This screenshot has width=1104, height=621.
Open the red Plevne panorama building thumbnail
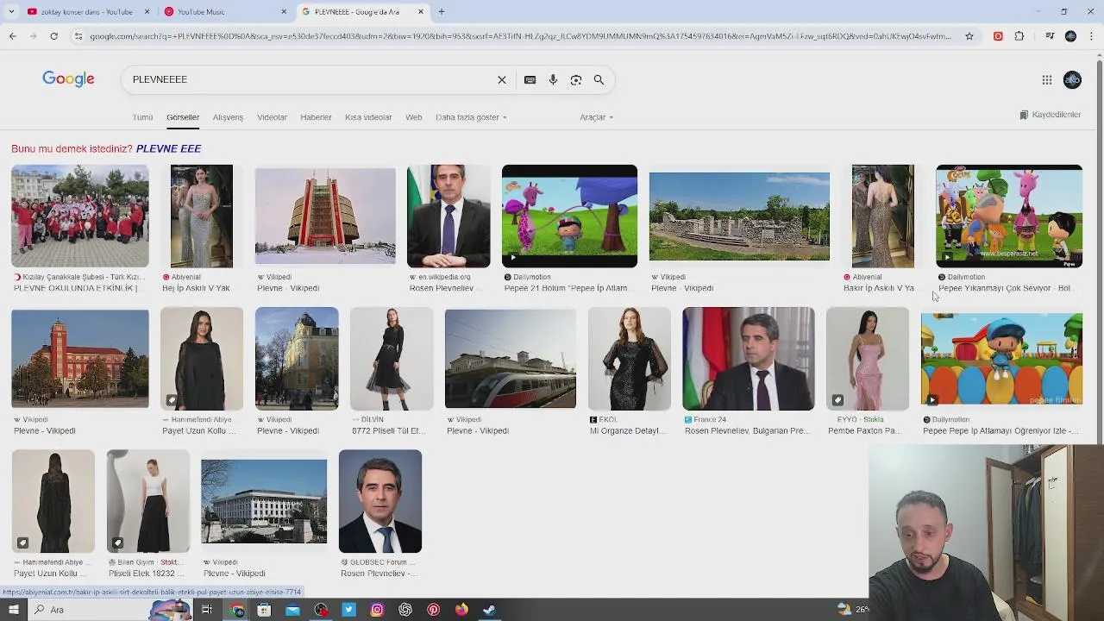click(325, 216)
